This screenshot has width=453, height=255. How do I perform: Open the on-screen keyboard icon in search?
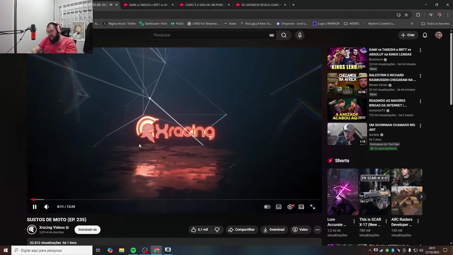tap(271, 35)
